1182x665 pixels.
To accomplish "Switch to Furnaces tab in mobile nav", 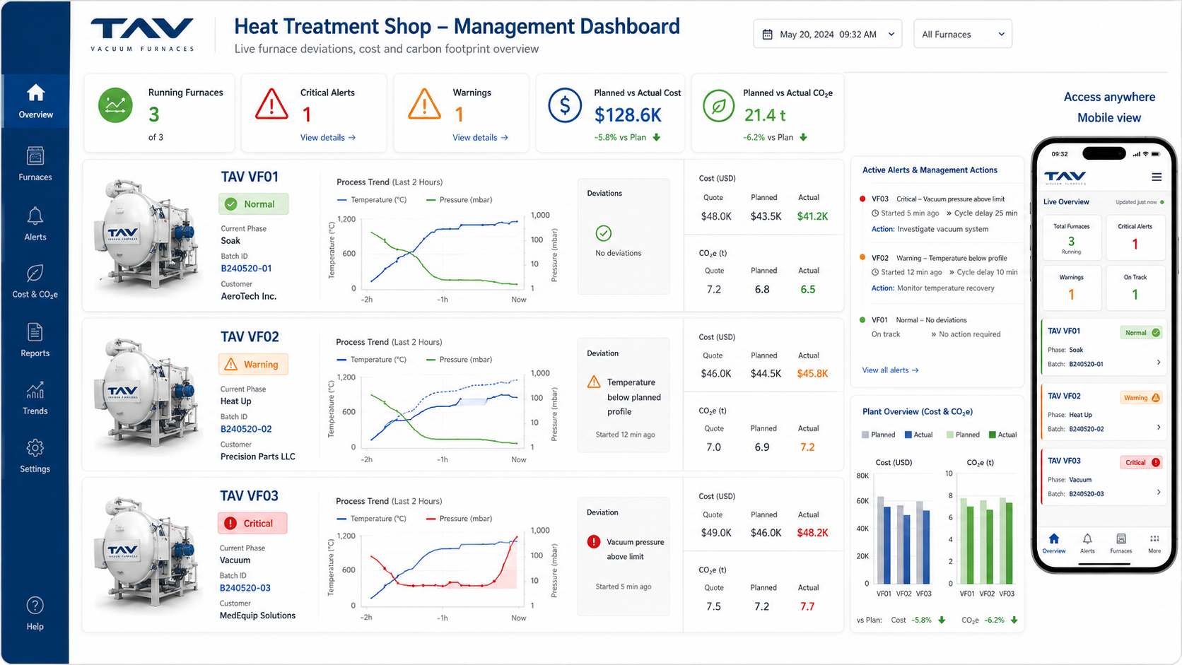I will (1121, 543).
